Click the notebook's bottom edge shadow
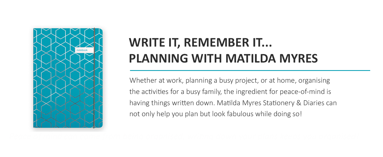Screen dimensions: 383x157 click(68, 129)
